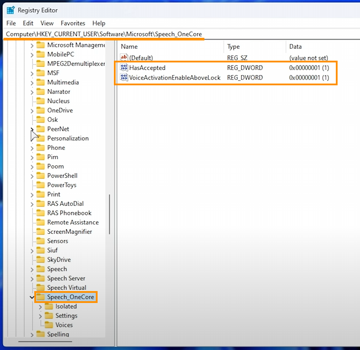Image resolution: width=360 pixels, height=350 pixels.
Task: Click the RAS AutoDial folder icon
Action: pyautogui.click(x=40, y=204)
